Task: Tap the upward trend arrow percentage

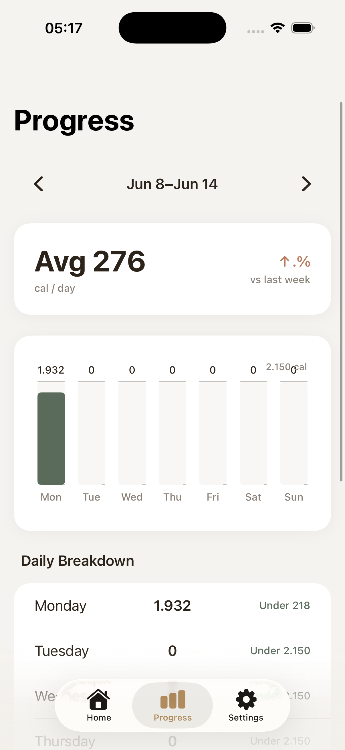Action: (295, 261)
